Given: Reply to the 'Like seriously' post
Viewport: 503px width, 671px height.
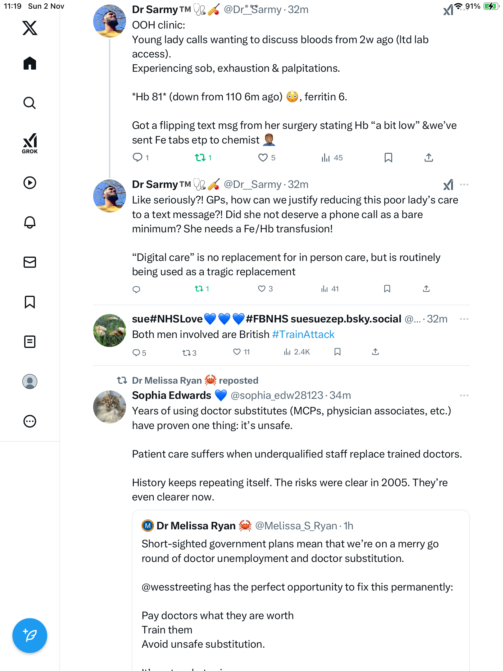Looking at the screenshot, I should point(136,290).
